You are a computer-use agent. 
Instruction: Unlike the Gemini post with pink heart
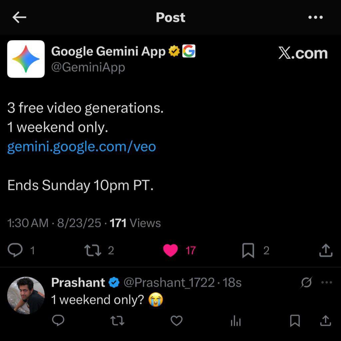coord(170,250)
